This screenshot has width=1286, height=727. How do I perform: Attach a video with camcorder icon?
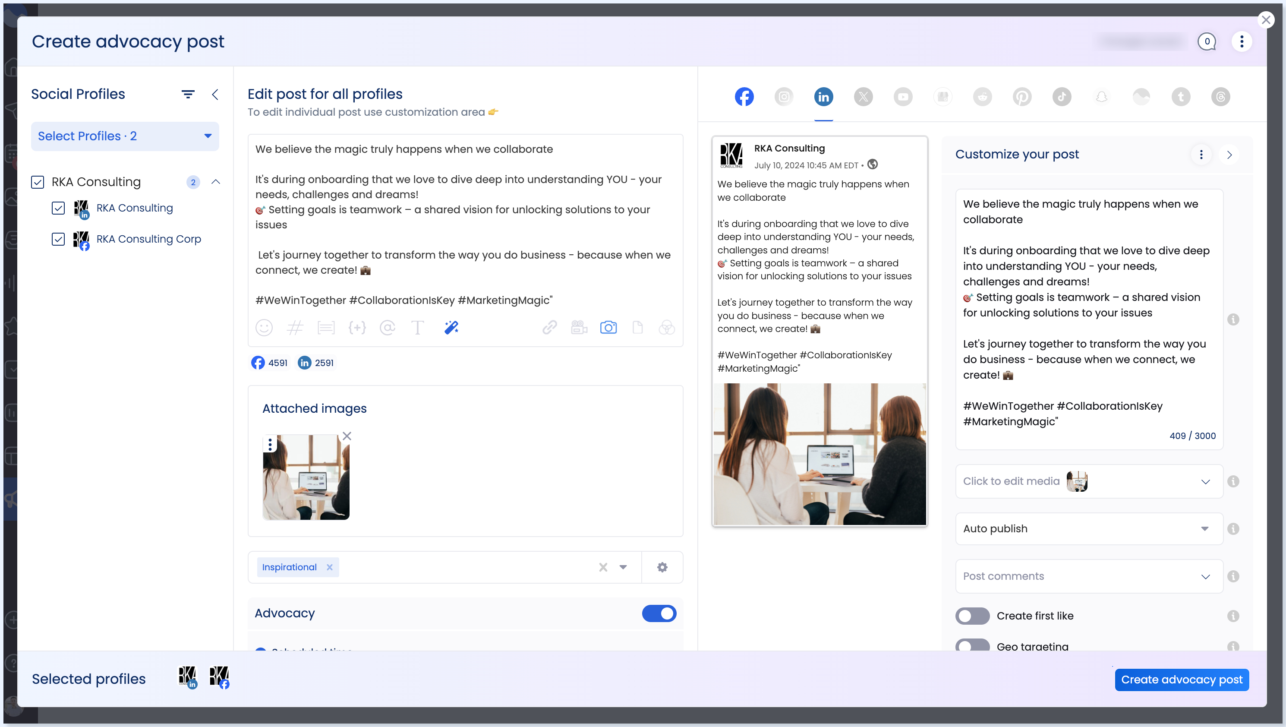point(579,328)
